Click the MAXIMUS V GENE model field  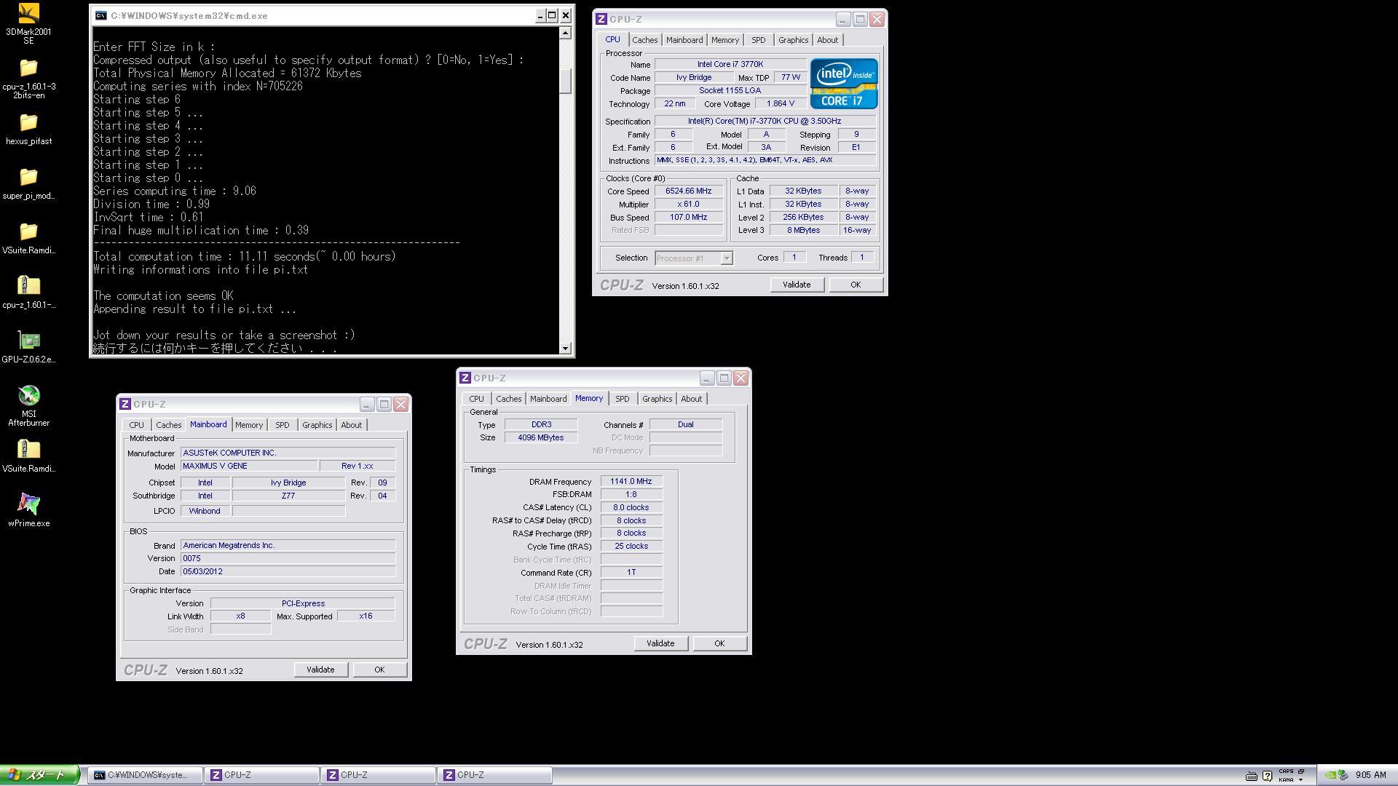click(x=249, y=466)
